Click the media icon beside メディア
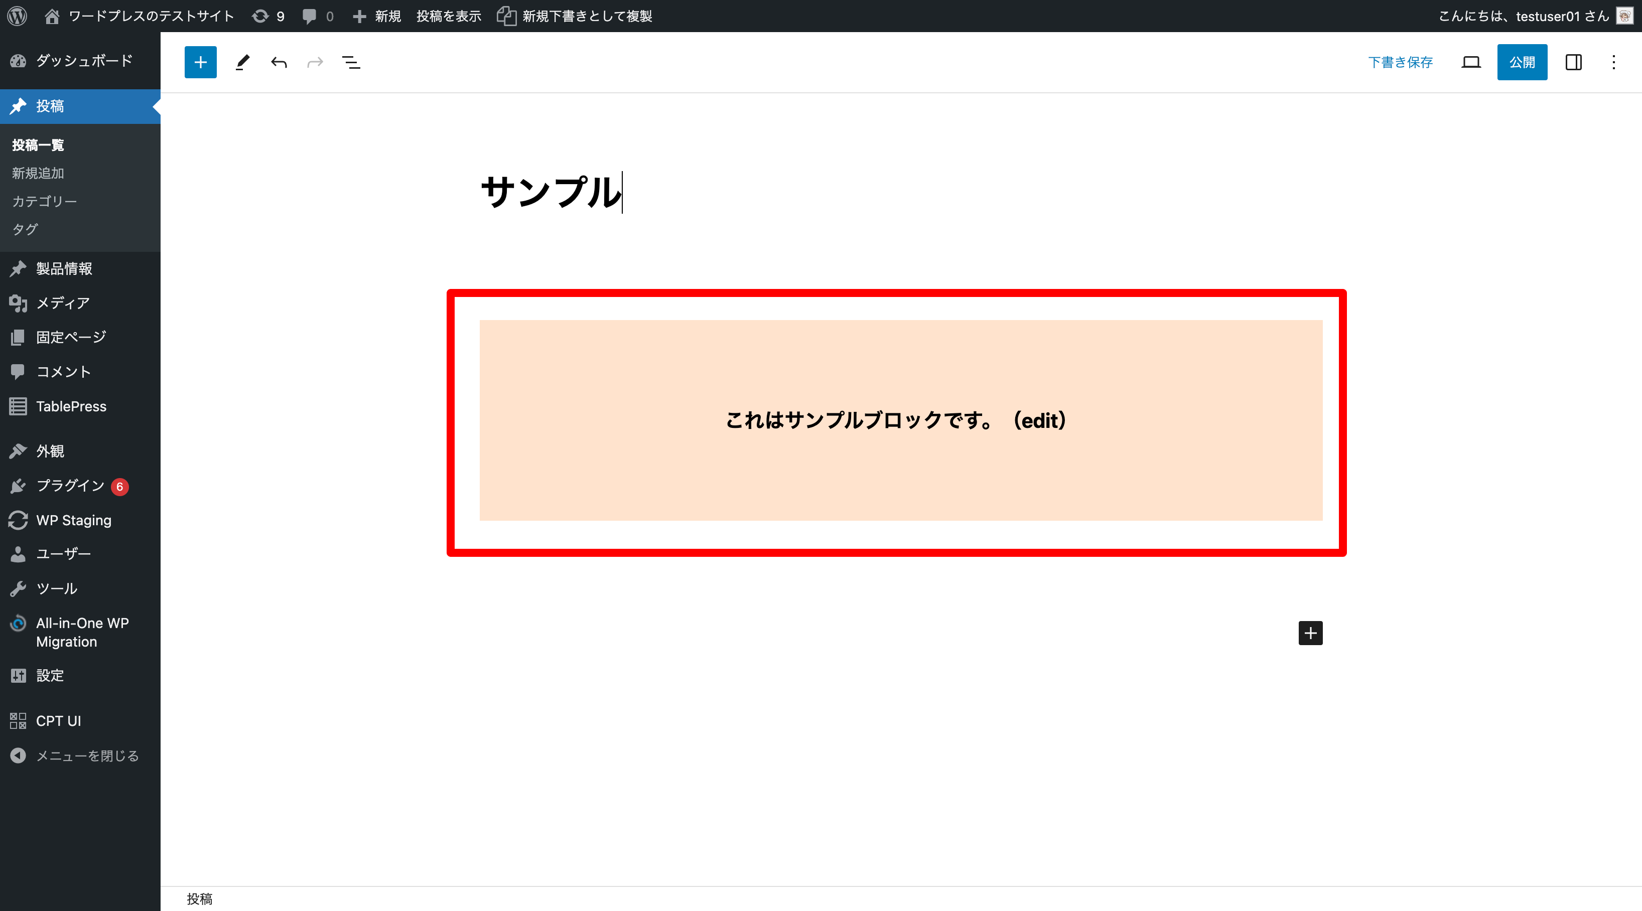Image resolution: width=1642 pixels, height=911 pixels. tap(18, 303)
